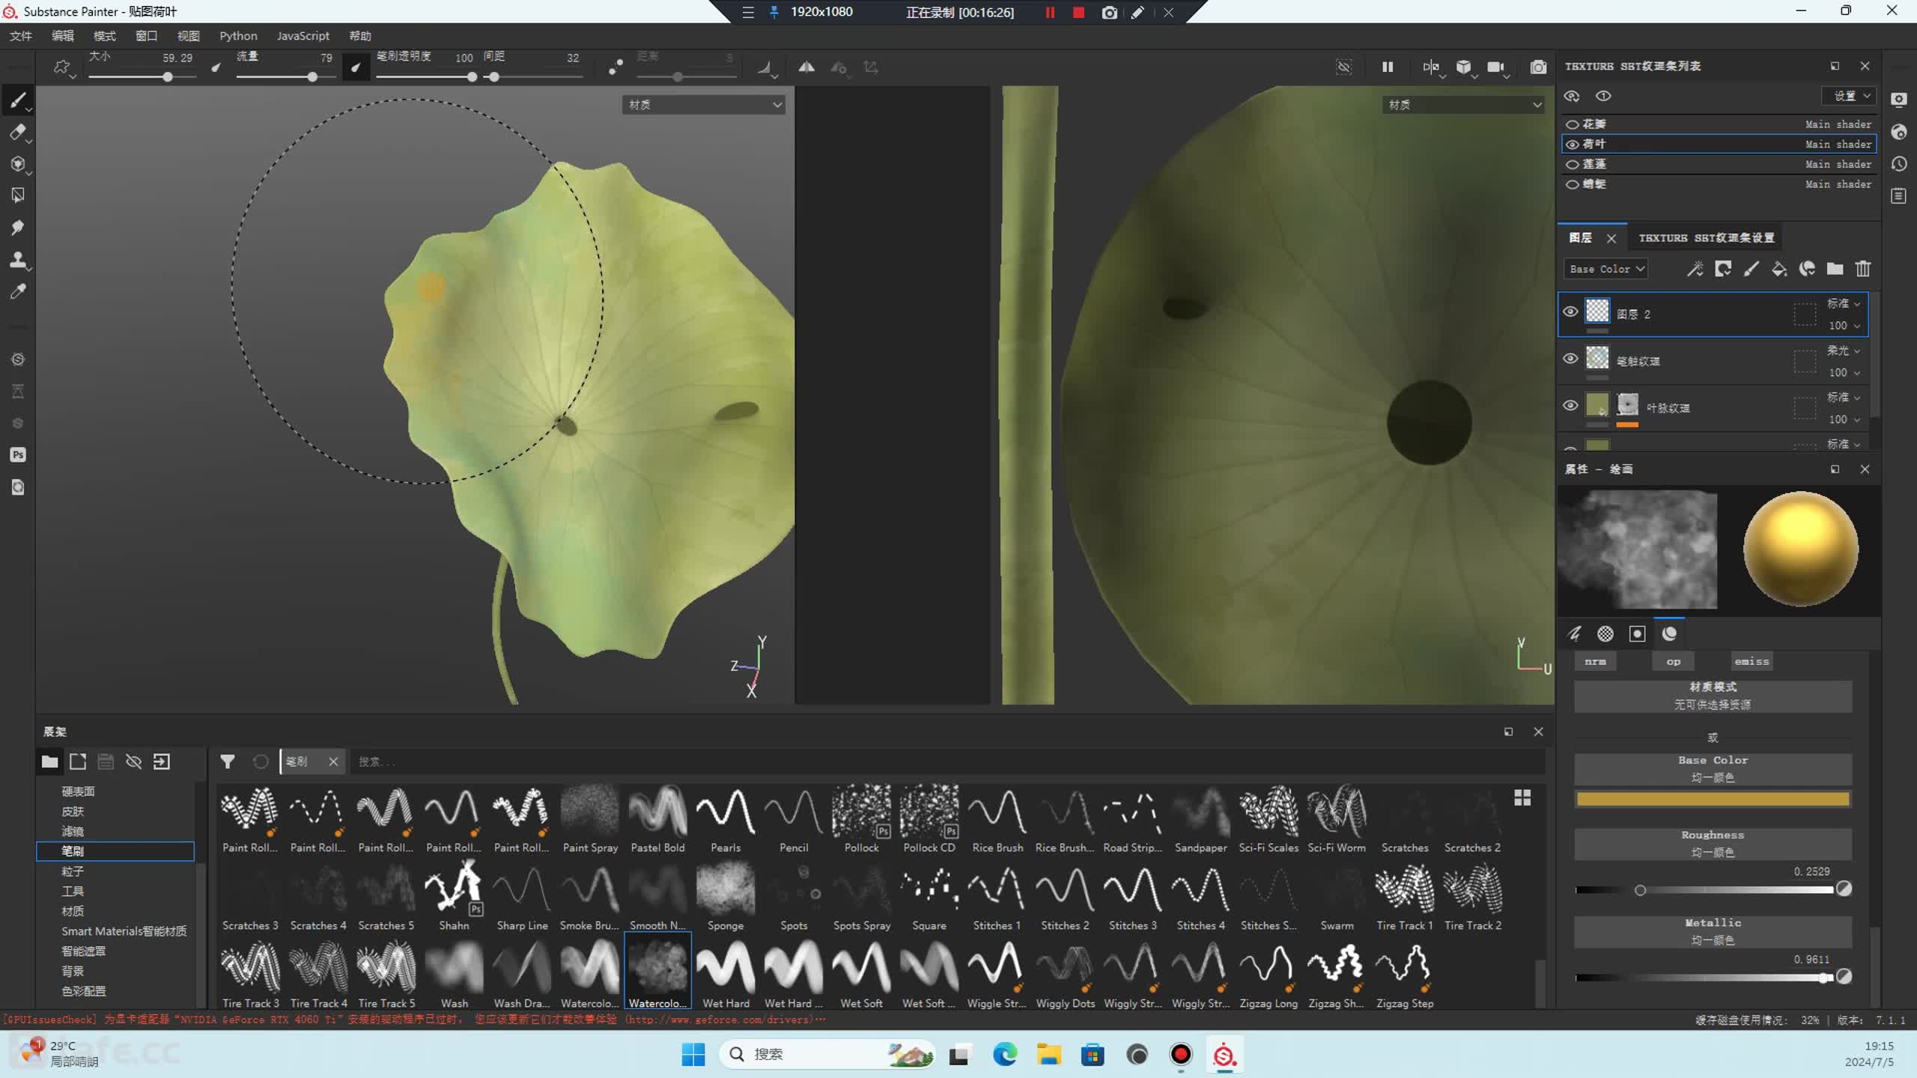Remove the 笔刷 filter tag
The height and width of the screenshot is (1078, 1917).
pos(333,761)
